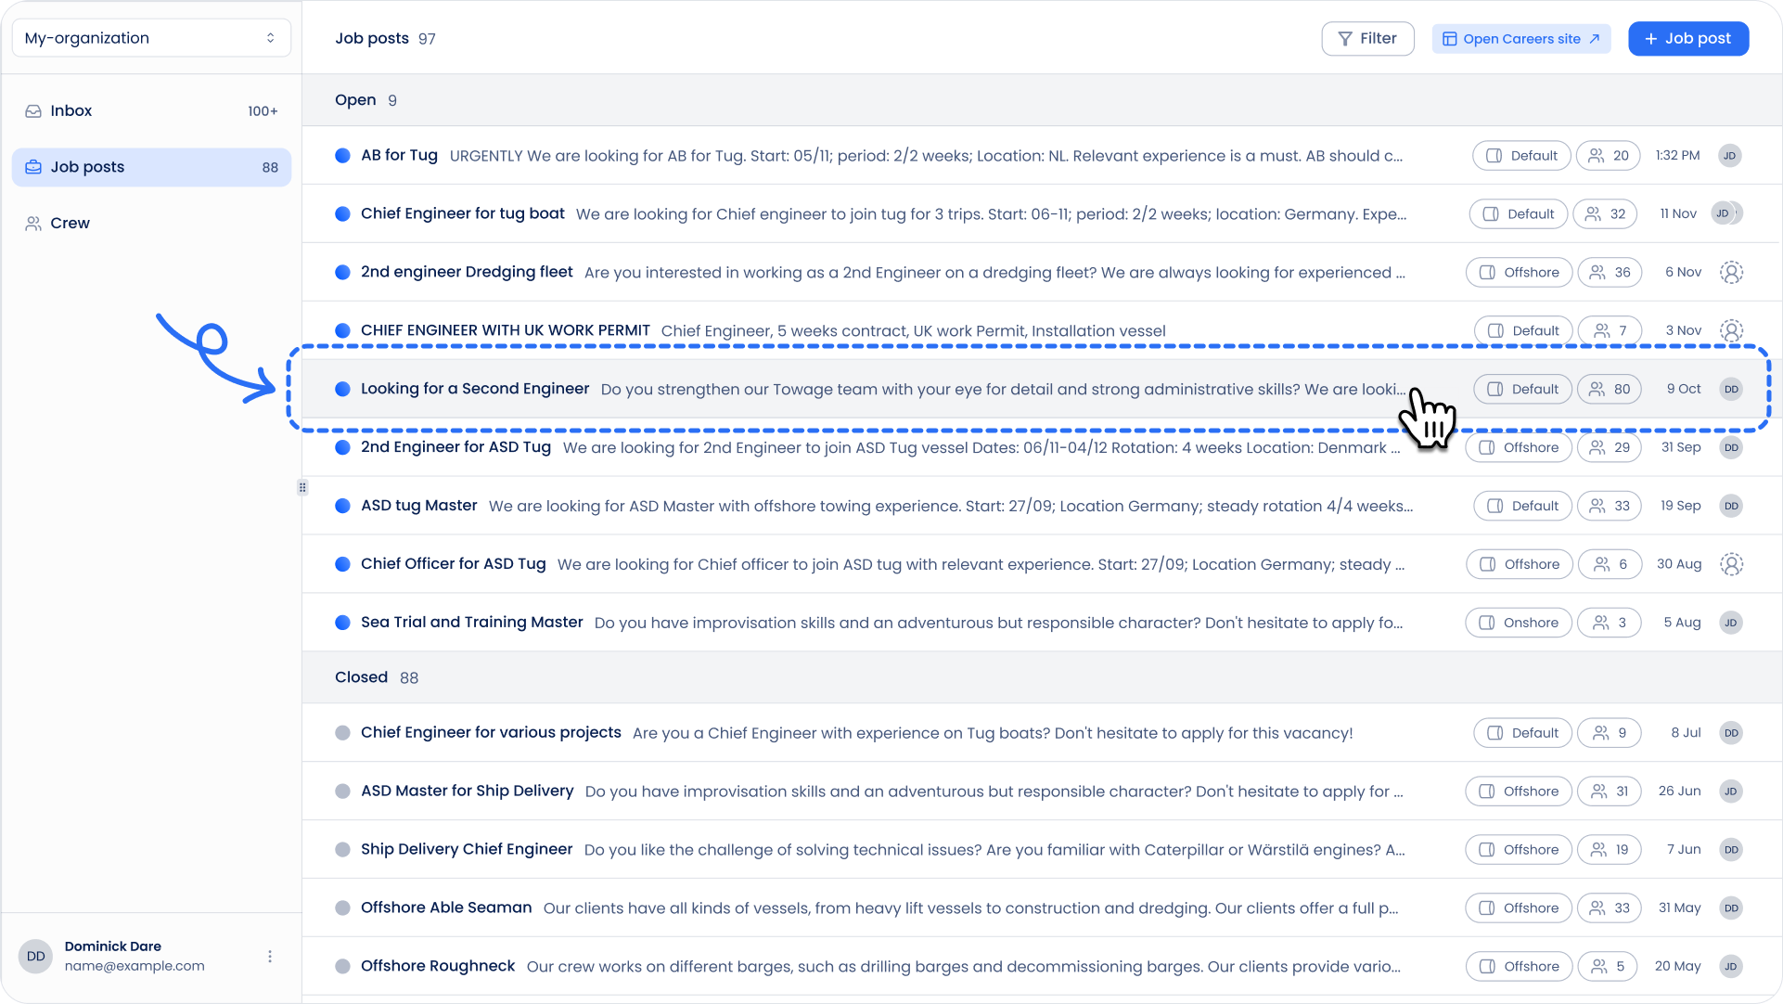Open the Crew section
1783x1004 pixels.
71,224
